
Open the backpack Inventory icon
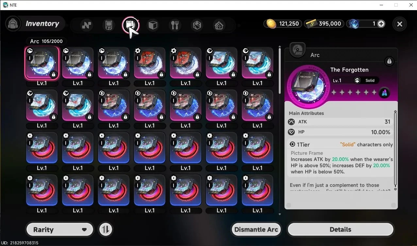click(x=13, y=24)
